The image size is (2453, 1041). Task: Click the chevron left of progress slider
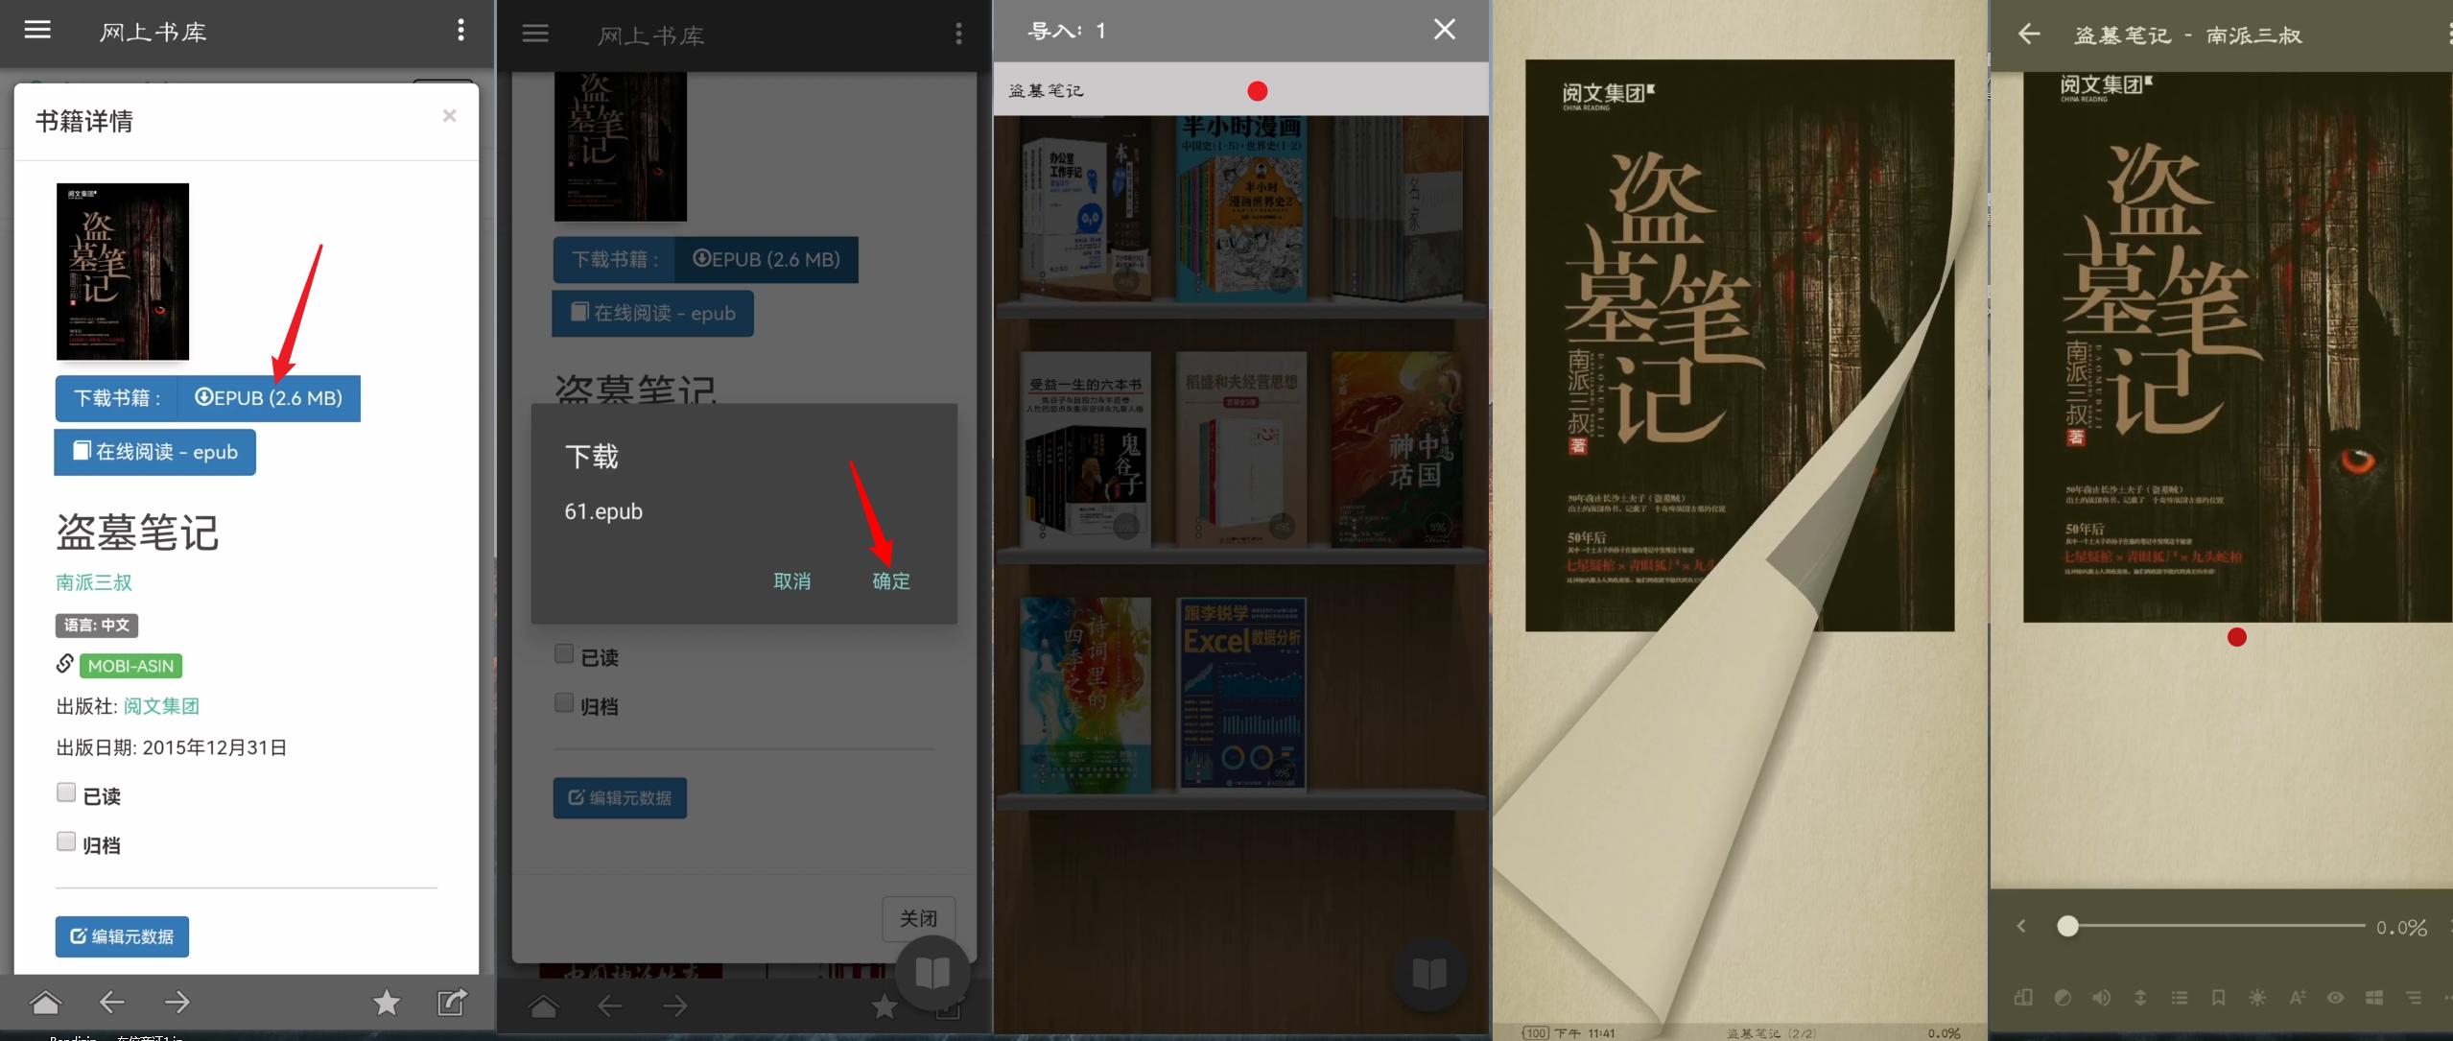(x=2021, y=927)
